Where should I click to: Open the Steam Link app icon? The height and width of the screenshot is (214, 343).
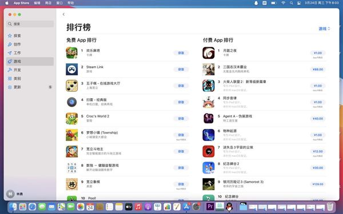pos(72,69)
